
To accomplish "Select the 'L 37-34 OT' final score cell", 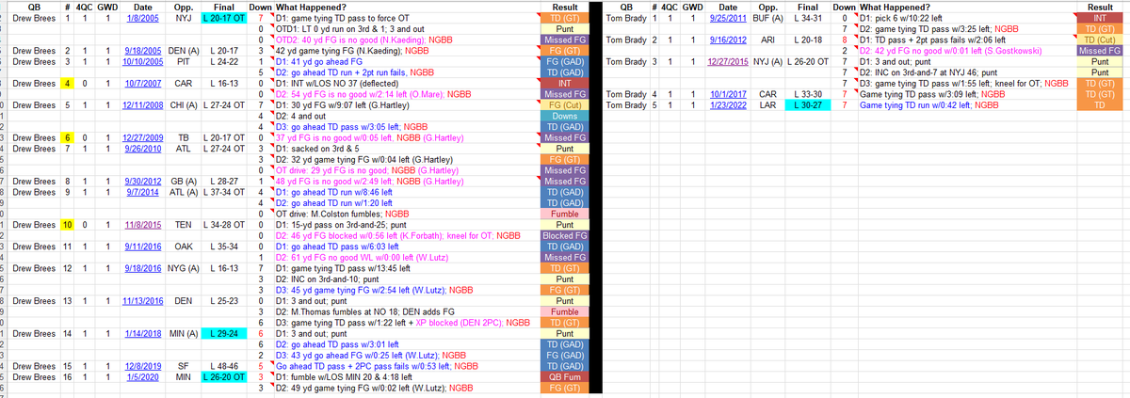I will point(223,192).
